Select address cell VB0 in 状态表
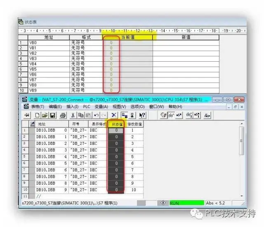The width and height of the screenshot is (264, 227). (x=49, y=43)
